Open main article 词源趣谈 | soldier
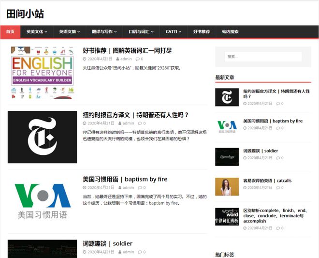319x258 pixels. pyautogui.click(x=107, y=243)
